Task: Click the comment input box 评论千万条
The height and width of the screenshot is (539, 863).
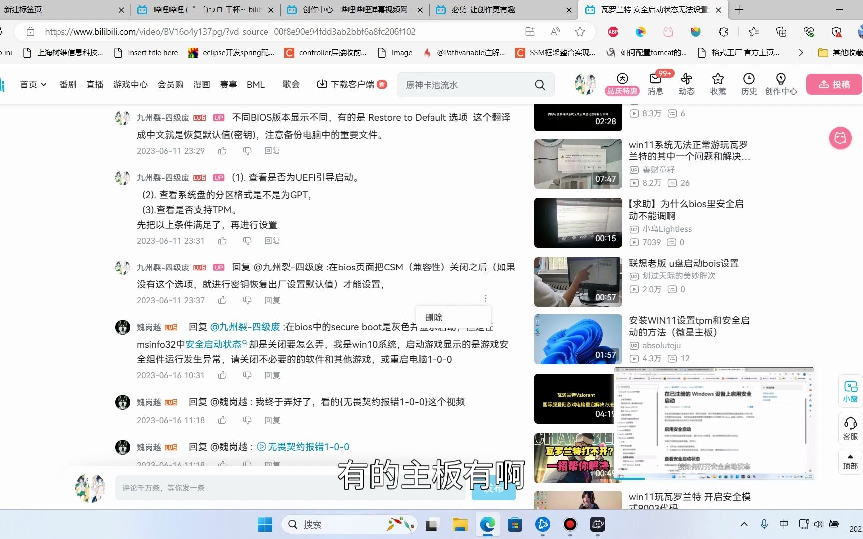Action: (x=290, y=488)
